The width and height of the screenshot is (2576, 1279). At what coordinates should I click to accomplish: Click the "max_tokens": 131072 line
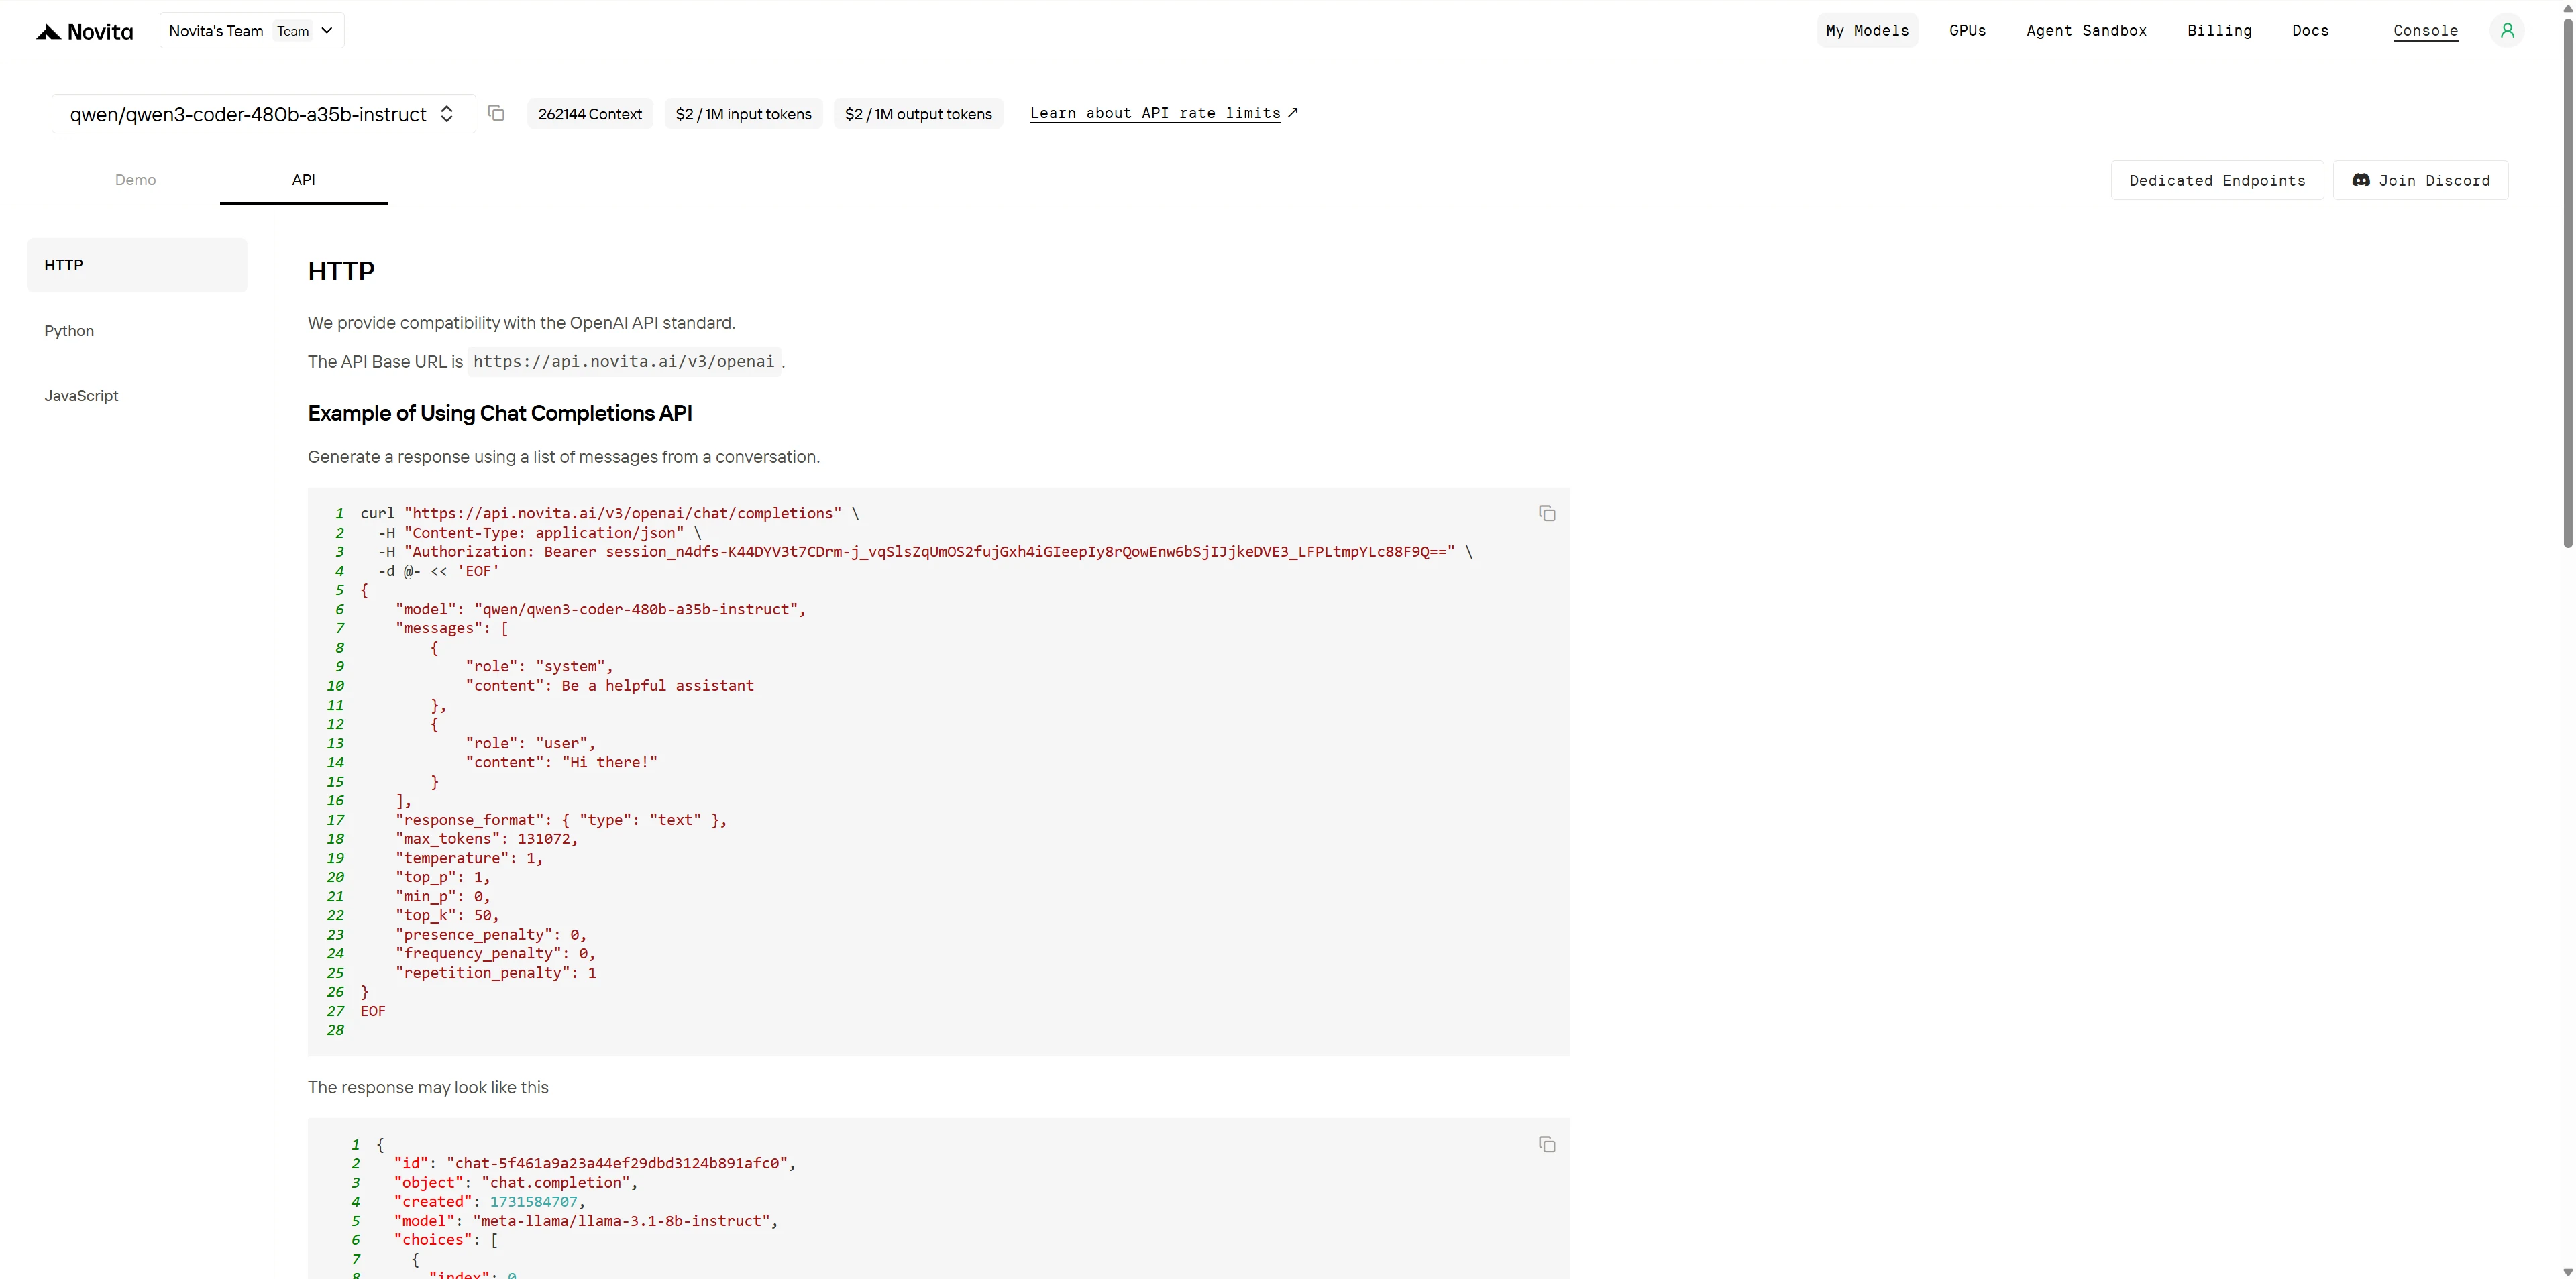pos(486,839)
